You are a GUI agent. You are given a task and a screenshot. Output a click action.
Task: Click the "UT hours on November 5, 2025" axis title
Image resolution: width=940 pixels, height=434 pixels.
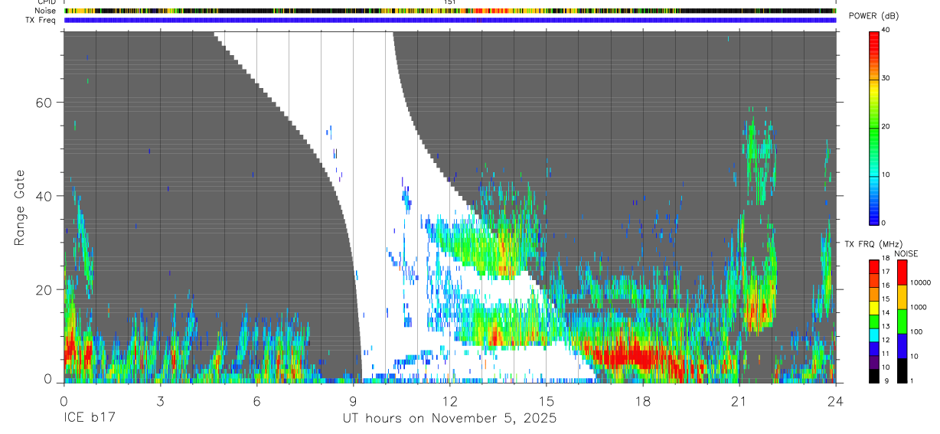pyautogui.click(x=449, y=419)
